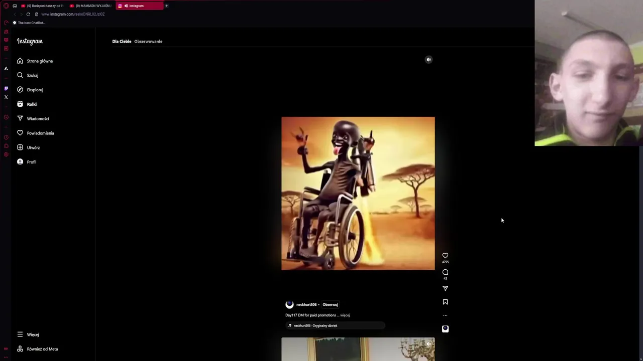Switch to the MAMMON WYJAŚNIA browser tab
Image resolution: width=643 pixels, height=361 pixels.
[90, 6]
